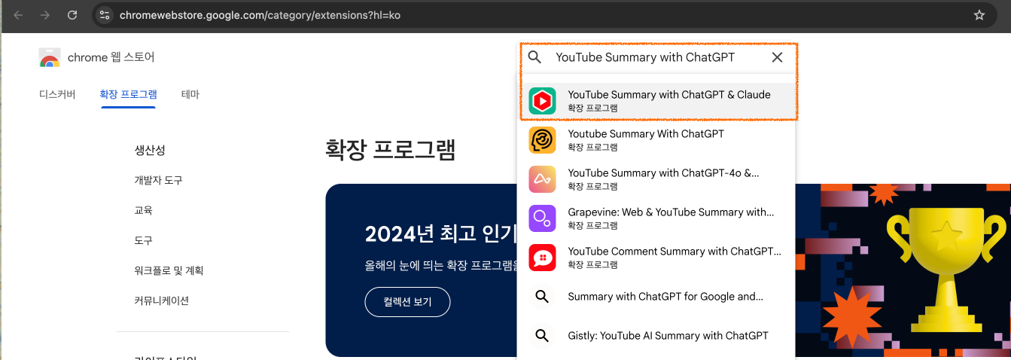Open Grapevine: Web & YouTube Summary suggestion

click(x=656, y=218)
